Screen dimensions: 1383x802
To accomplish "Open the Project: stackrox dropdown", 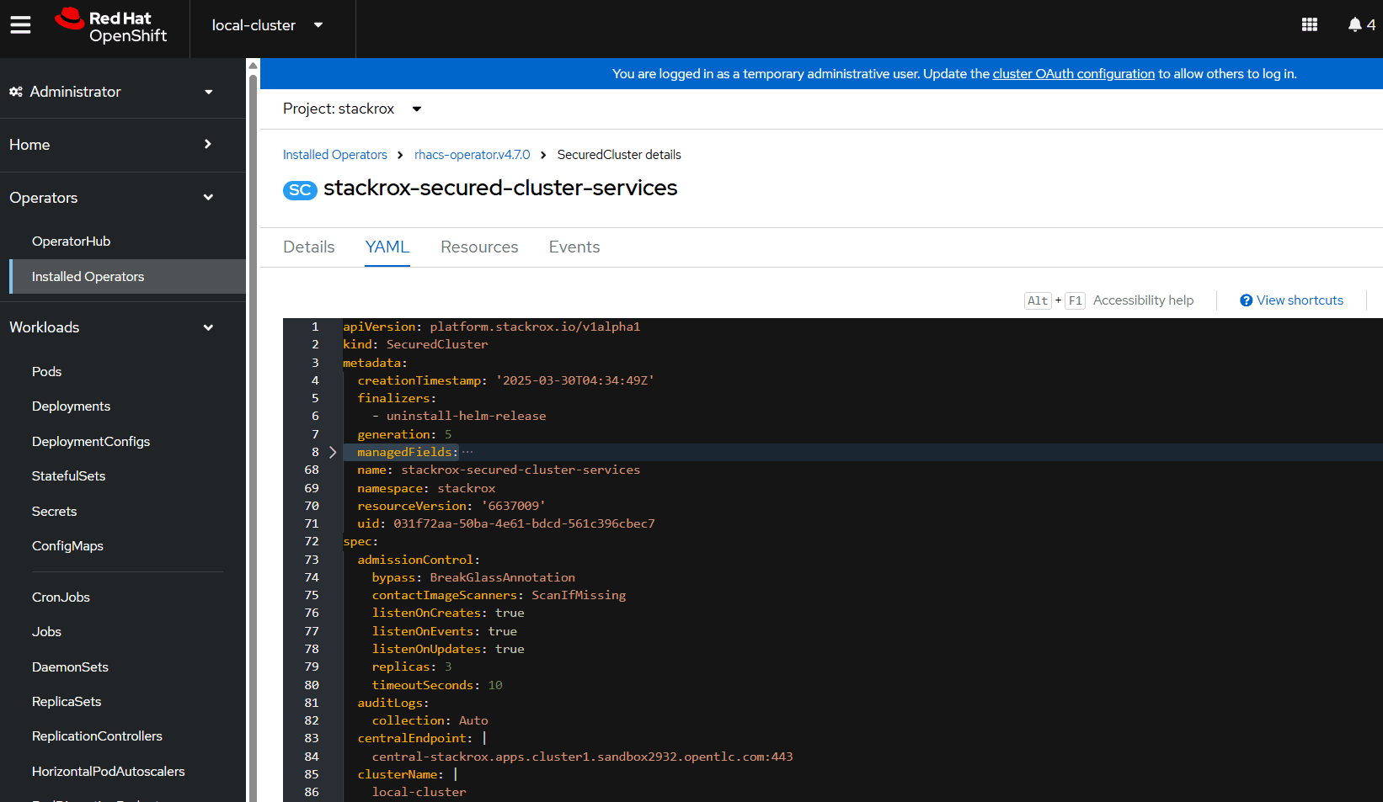I will tap(352, 109).
